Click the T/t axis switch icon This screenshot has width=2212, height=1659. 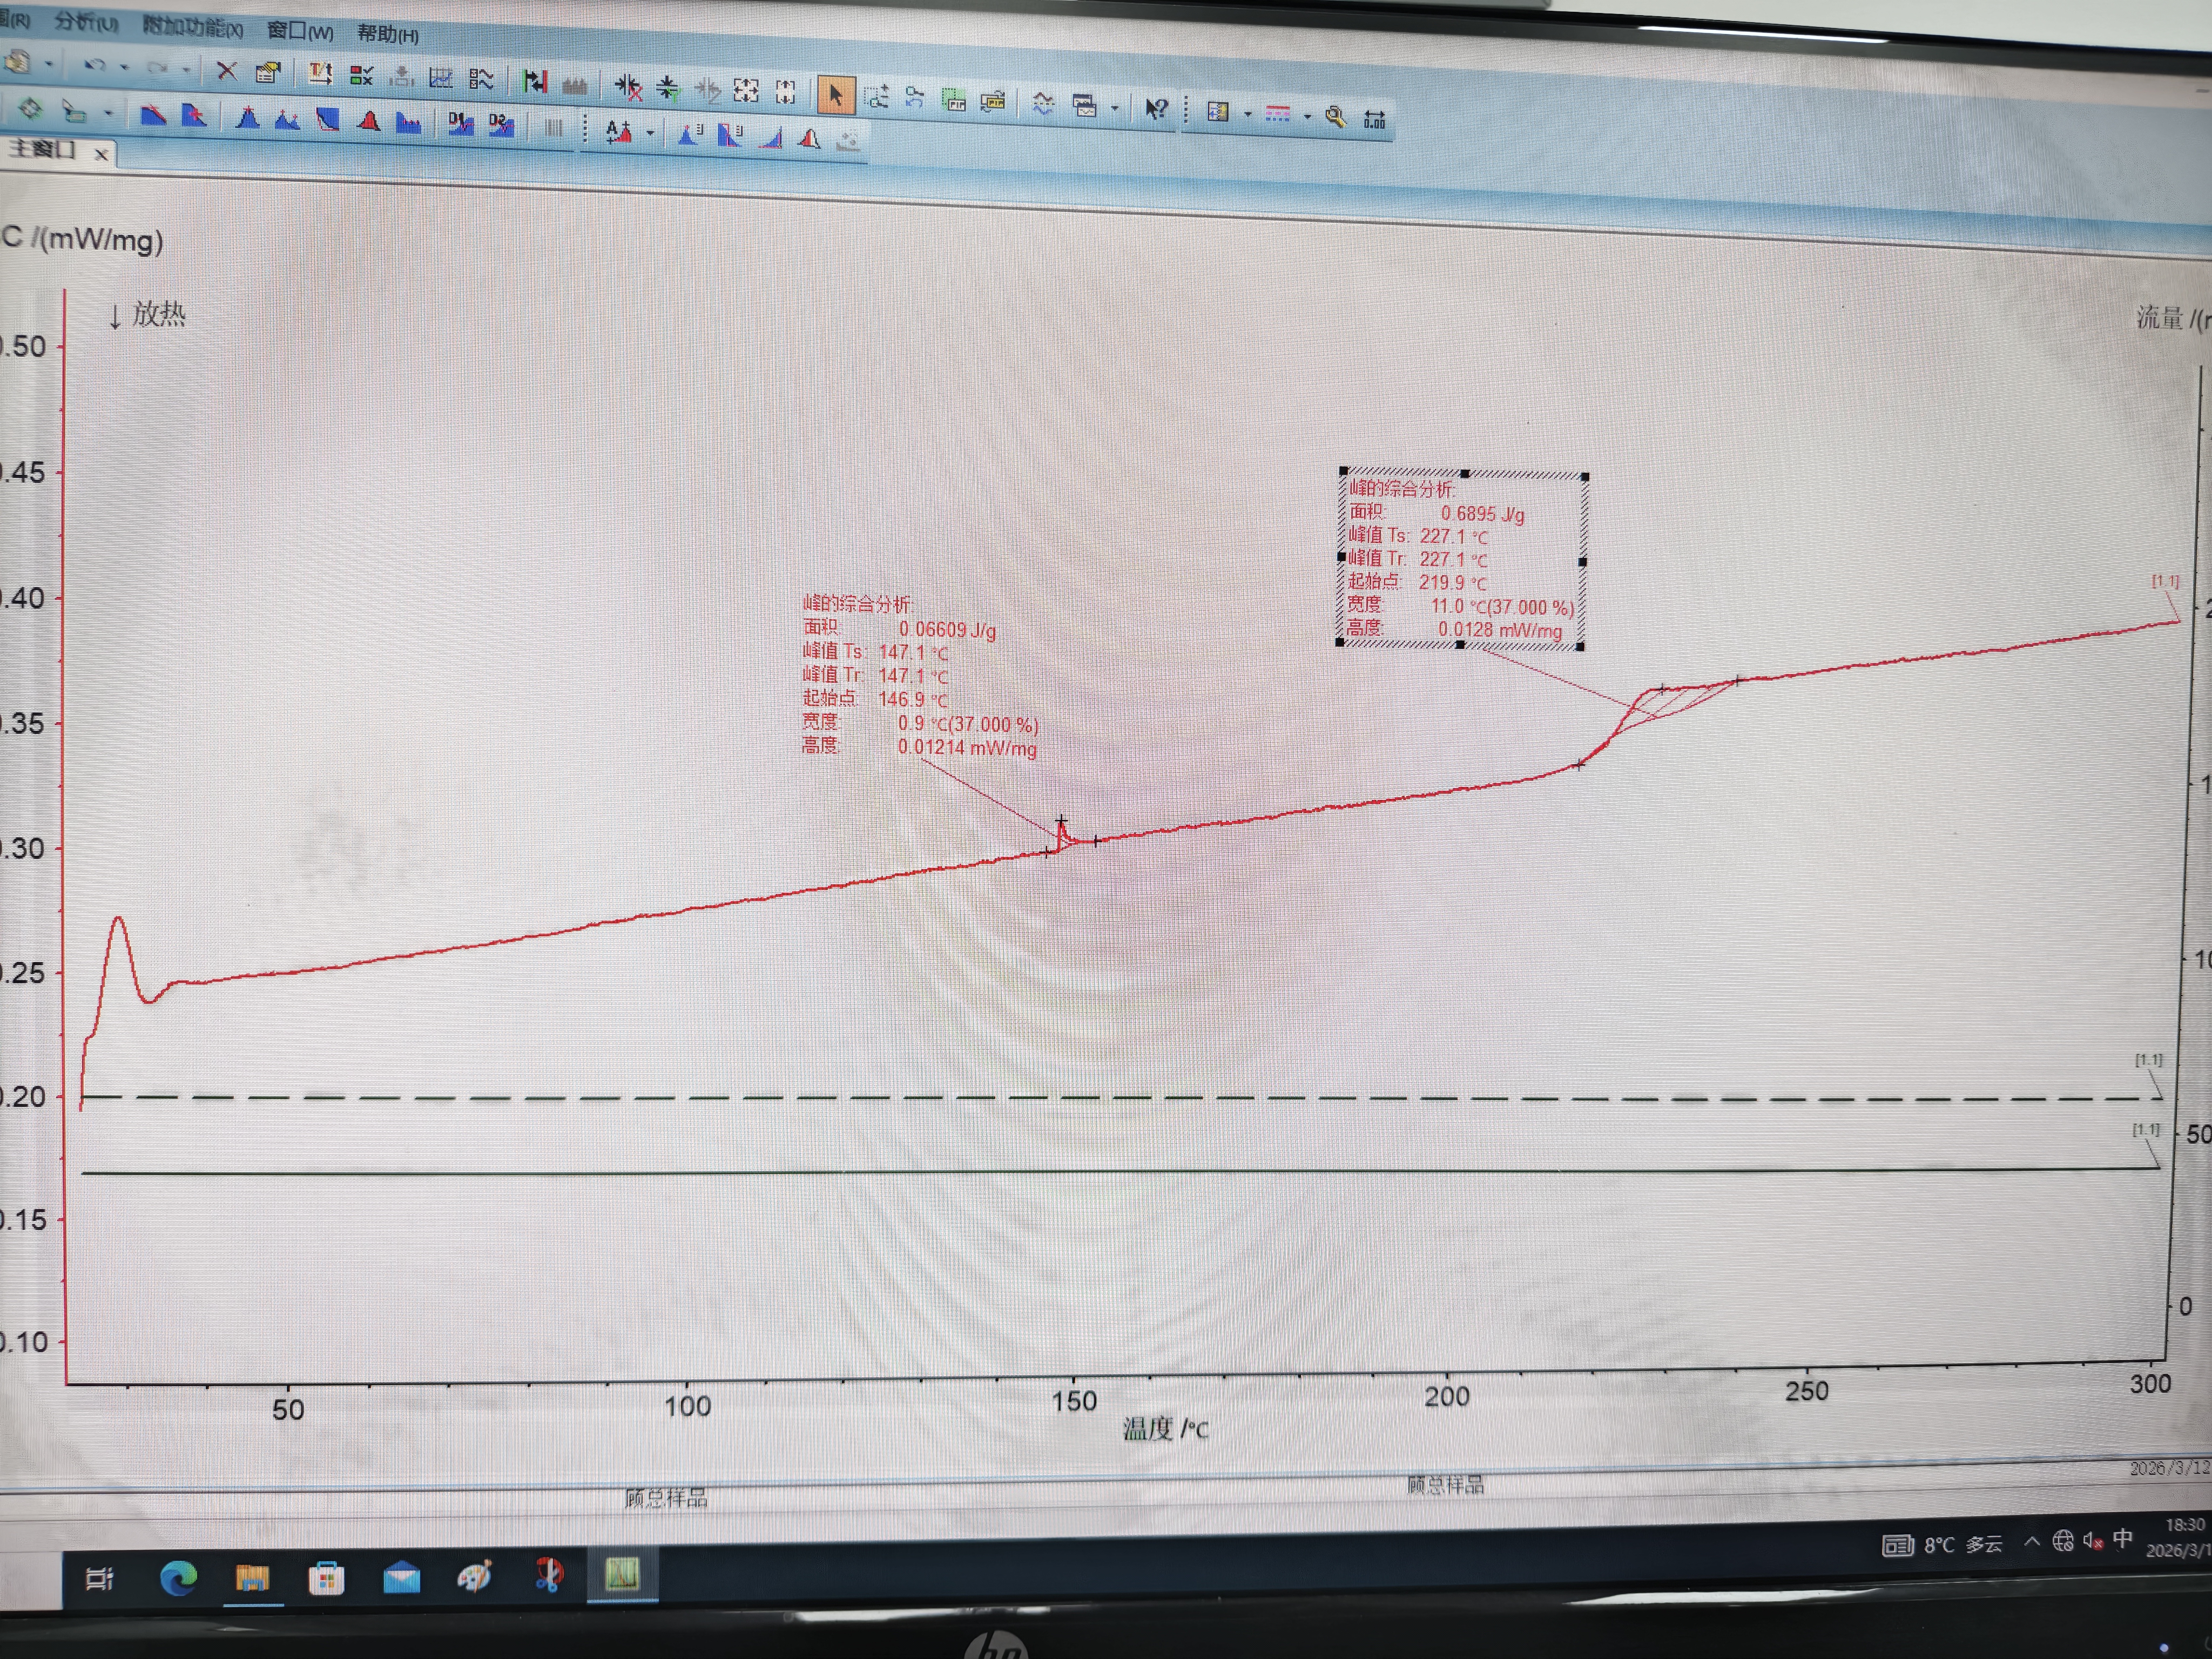320,73
